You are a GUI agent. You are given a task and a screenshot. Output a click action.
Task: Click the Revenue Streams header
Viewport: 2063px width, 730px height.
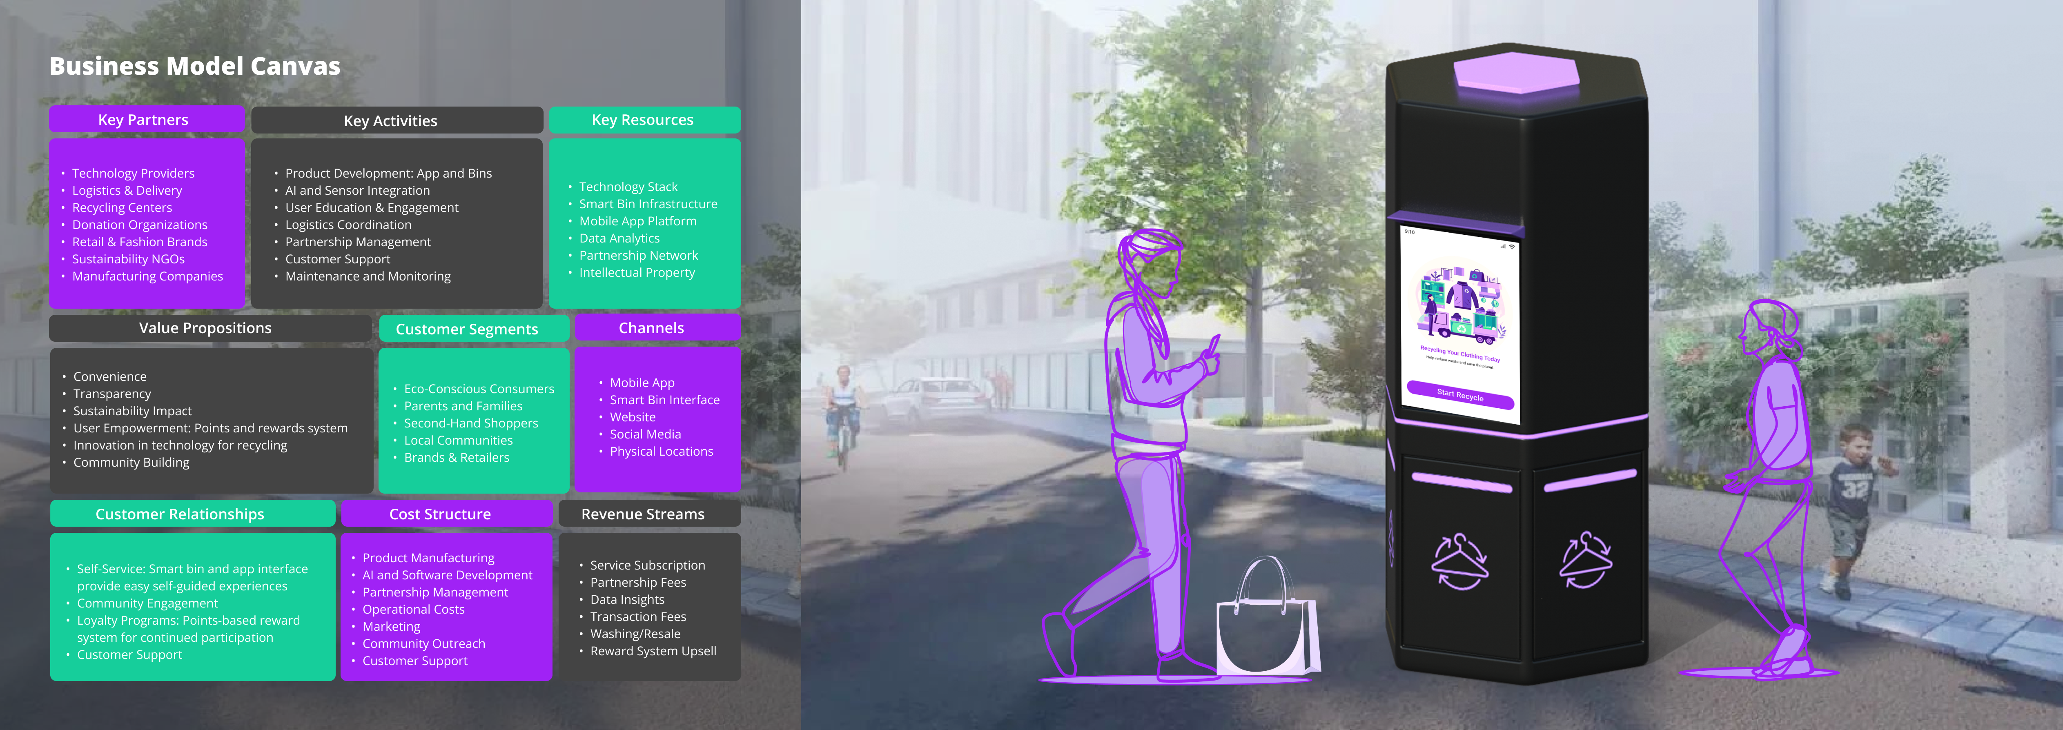(642, 514)
